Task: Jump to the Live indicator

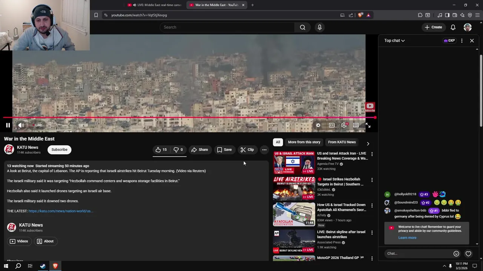Action: pos(37,125)
